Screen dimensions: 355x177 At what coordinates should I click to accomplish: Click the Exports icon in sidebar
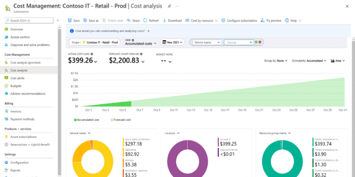tap(7, 170)
